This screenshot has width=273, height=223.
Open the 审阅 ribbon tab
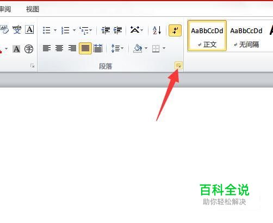(5, 9)
